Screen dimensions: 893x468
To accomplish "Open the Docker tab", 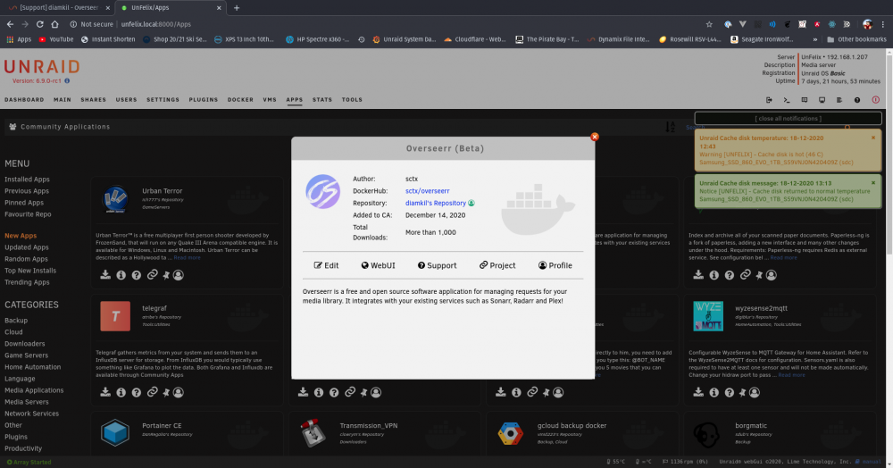I will tap(240, 100).
